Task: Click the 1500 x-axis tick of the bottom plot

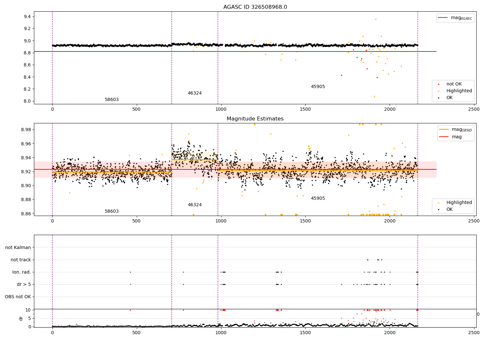Action: click(305, 333)
